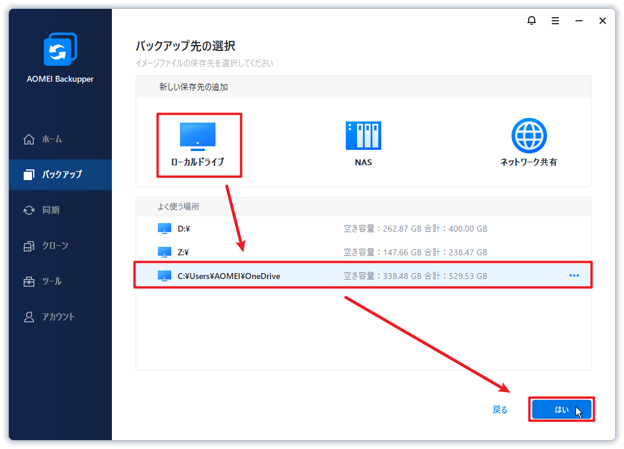Close the AOMEI Backupper window
This screenshot has height=449, width=624.
603,21
